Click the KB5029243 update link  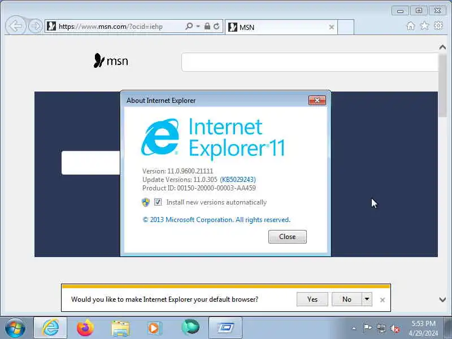tap(238, 180)
